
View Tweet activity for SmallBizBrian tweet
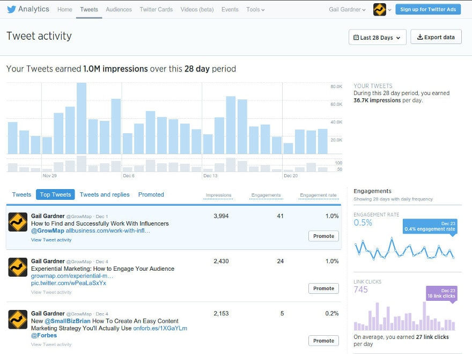51,344
